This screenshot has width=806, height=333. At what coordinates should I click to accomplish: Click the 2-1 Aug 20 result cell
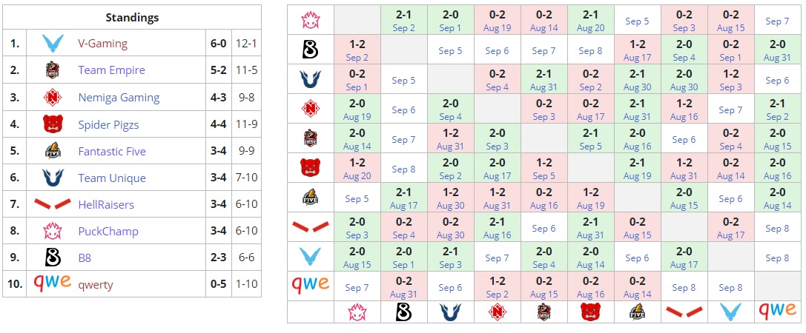(x=590, y=21)
